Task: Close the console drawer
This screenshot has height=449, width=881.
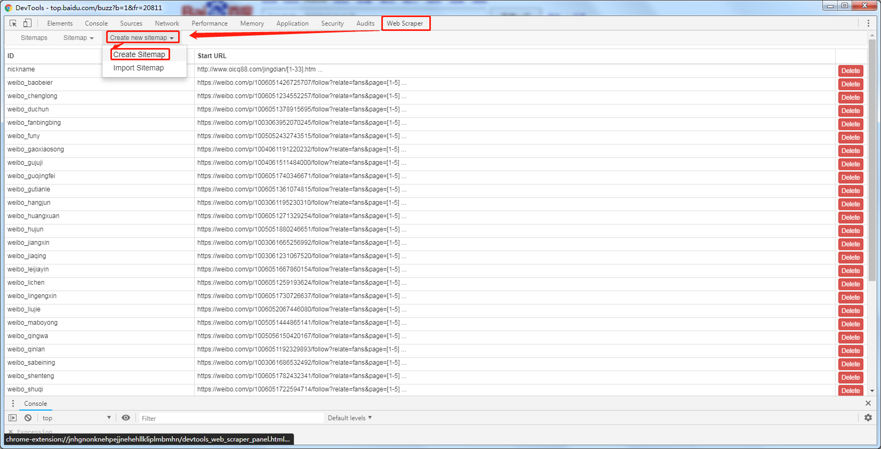Action: click(x=868, y=404)
